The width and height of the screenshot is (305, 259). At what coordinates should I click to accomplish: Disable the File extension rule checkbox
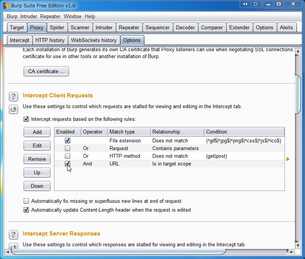pyautogui.click(x=68, y=140)
